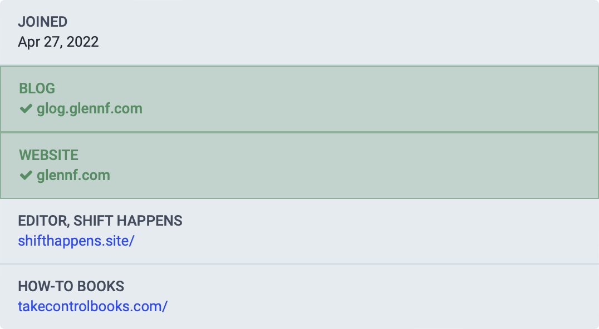This screenshot has height=329, width=599.
Task: Click the HOW-TO BOOKS label
Action: click(x=71, y=287)
